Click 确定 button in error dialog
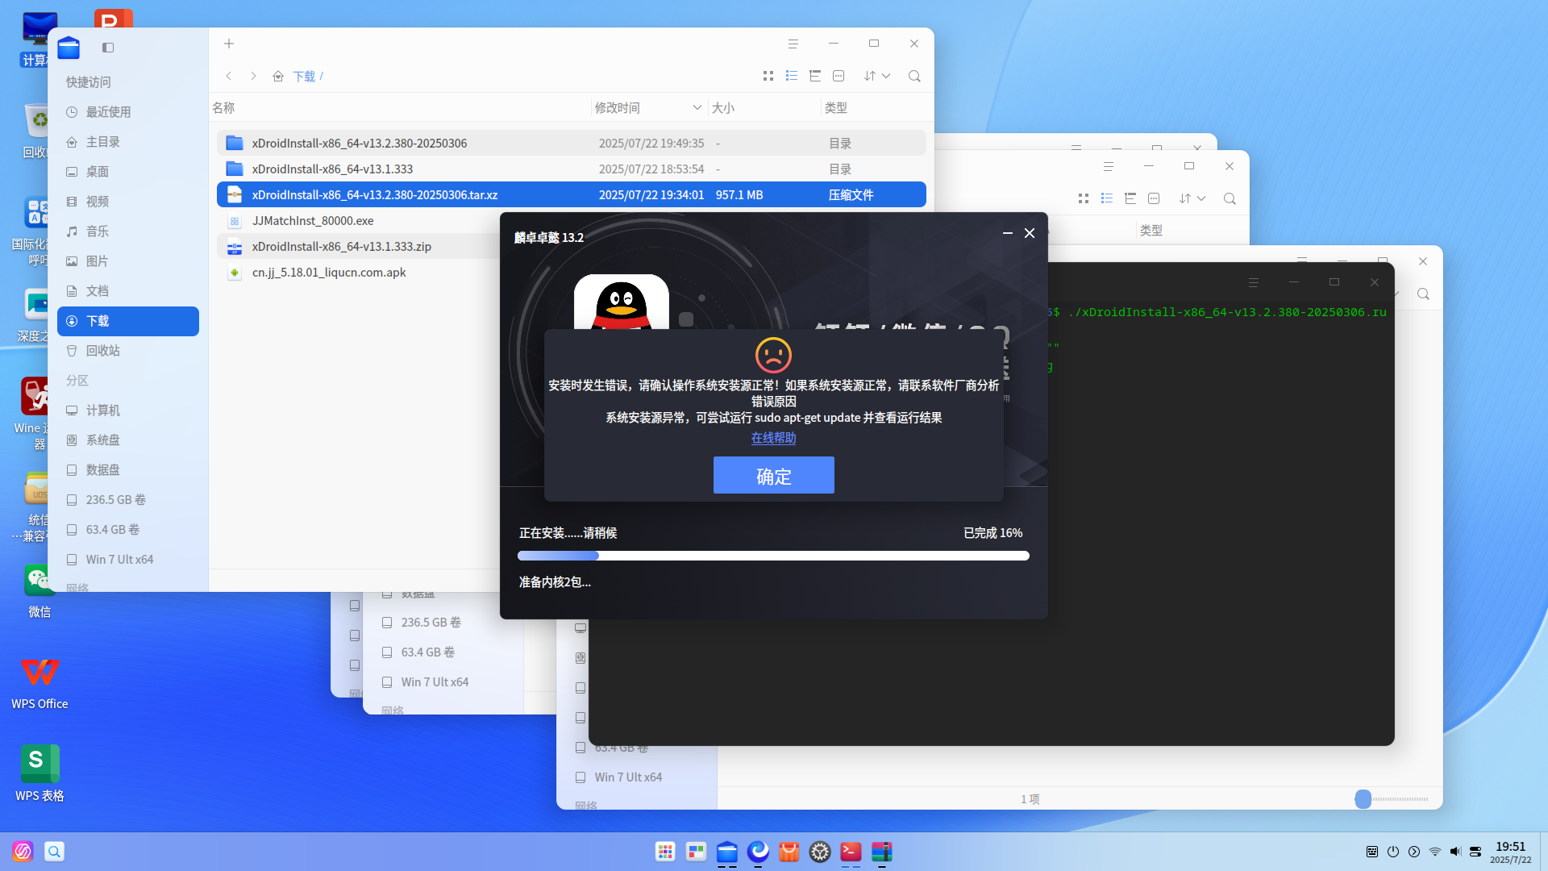 pyautogui.click(x=773, y=475)
